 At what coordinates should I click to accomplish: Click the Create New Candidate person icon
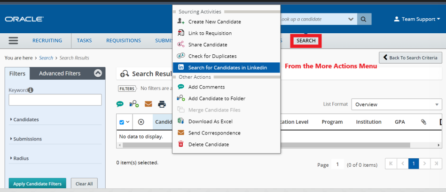pyautogui.click(x=181, y=21)
